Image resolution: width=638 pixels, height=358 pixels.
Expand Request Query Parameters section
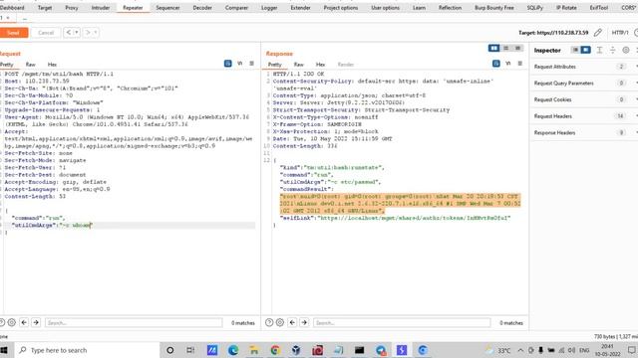click(x=584, y=84)
